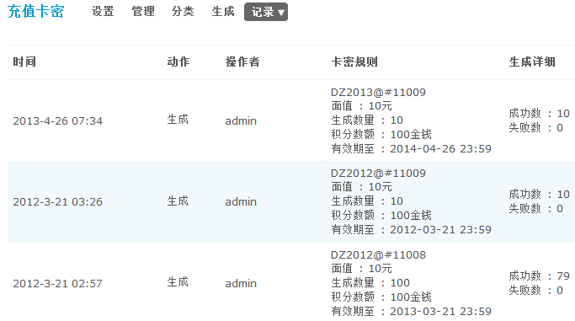The image size is (575, 321).
Task: Select the 2012-3-21 03:26 log row
Action: (x=291, y=201)
